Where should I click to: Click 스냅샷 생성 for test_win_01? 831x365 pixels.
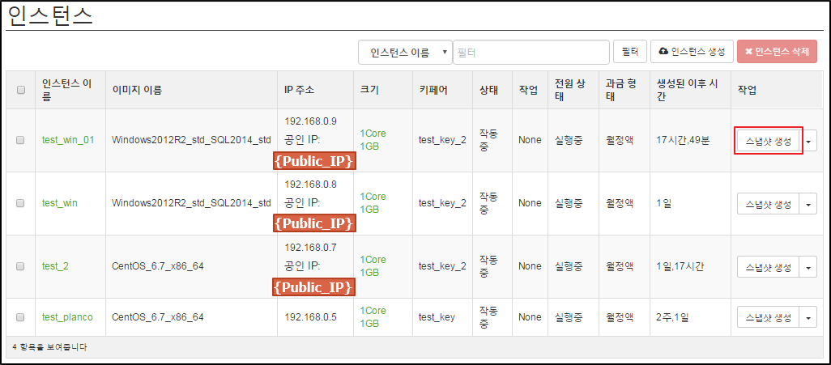768,141
